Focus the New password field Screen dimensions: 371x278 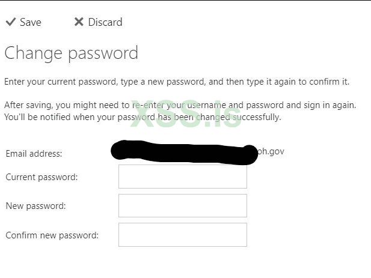tap(182, 205)
